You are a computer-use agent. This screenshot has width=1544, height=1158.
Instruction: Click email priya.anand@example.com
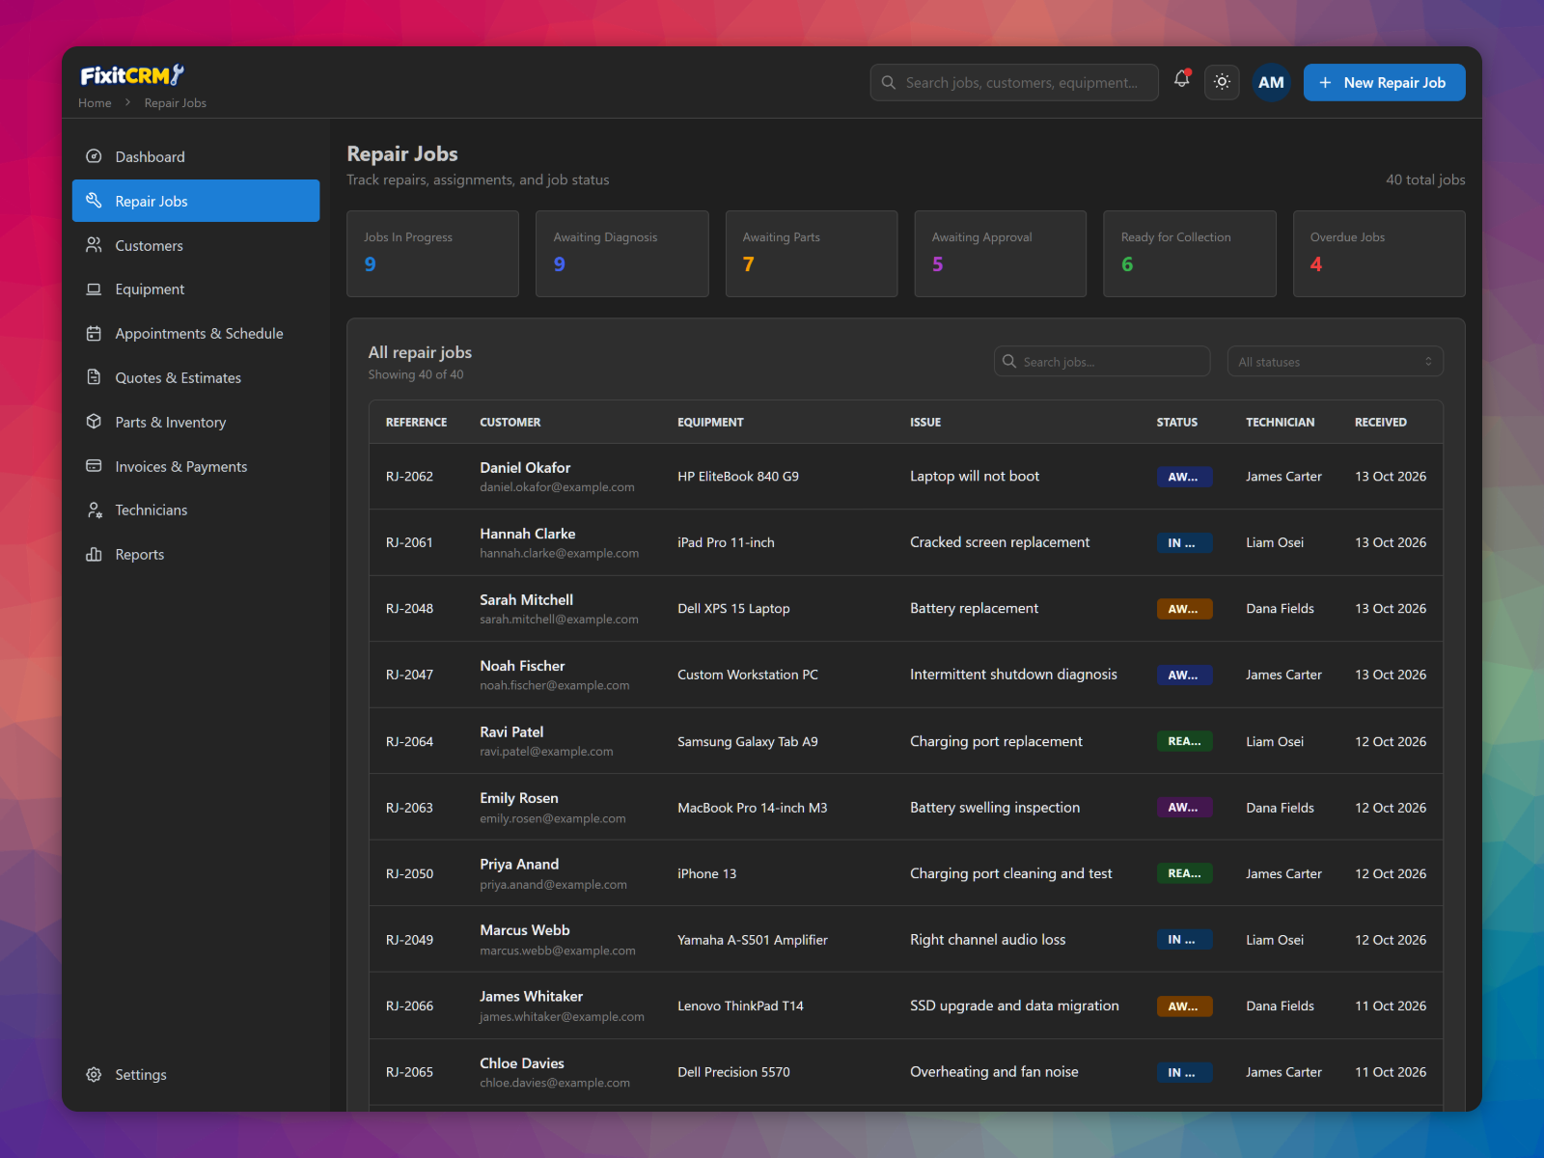(553, 885)
